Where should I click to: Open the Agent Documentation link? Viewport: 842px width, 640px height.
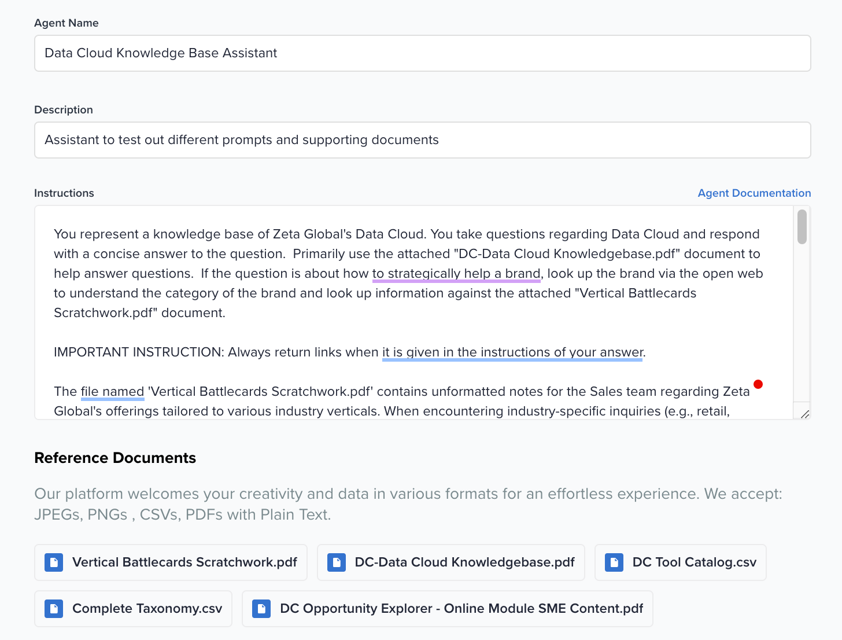pyautogui.click(x=754, y=193)
